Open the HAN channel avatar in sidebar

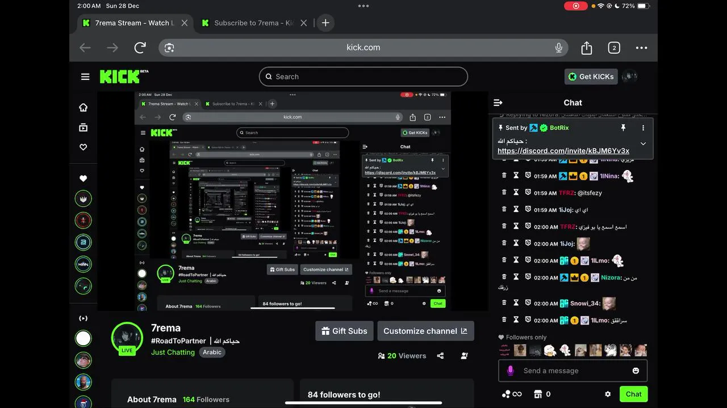coord(83,264)
